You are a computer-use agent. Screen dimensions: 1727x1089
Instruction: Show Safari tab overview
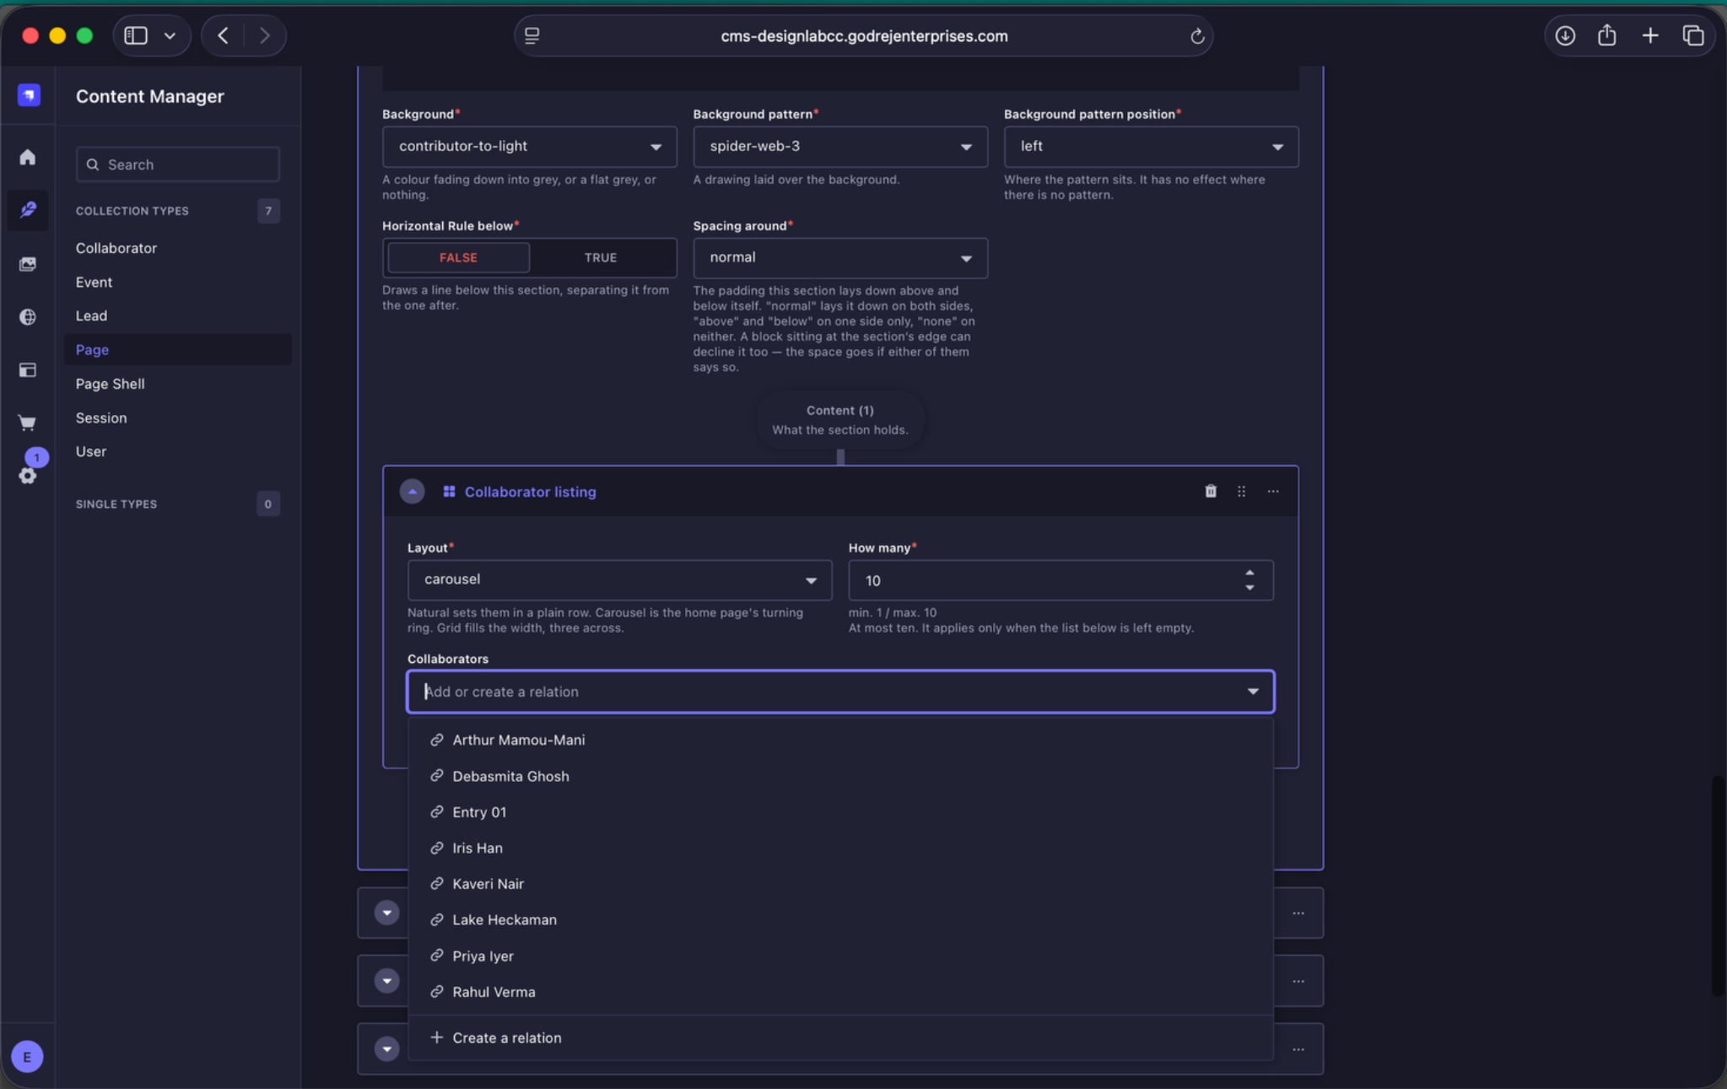pyautogui.click(x=1693, y=35)
